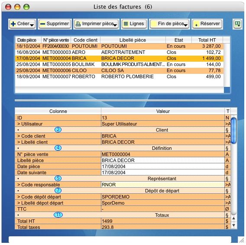
Task: Select the BOULIMIK invoice MET0000005 row
Action: coord(119,64)
